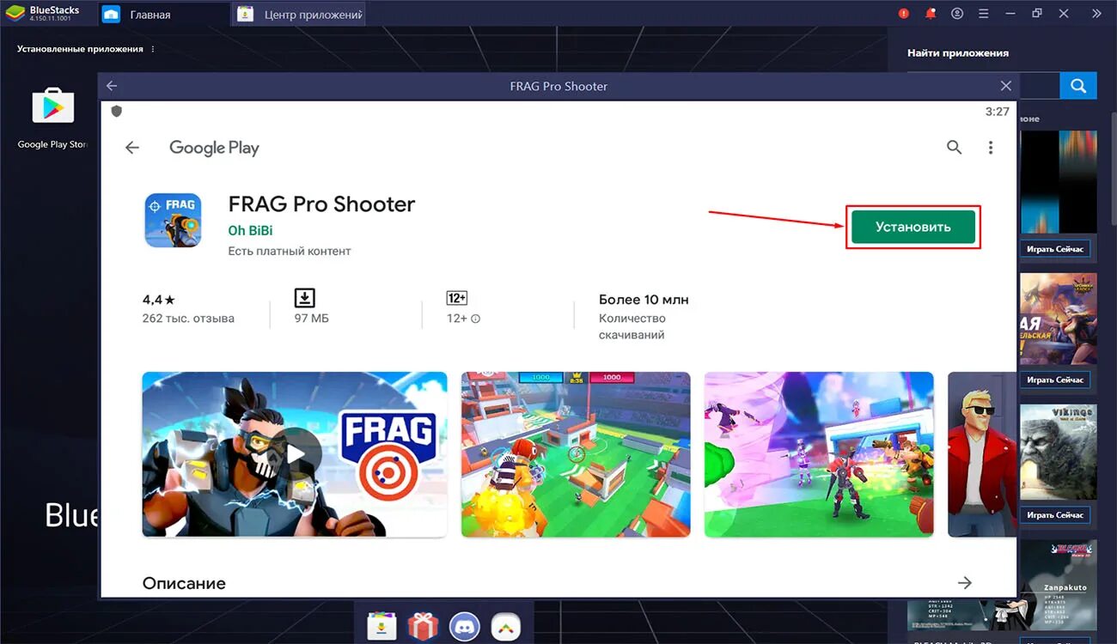The width and height of the screenshot is (1117, 644).
Task: Click second Играть Сейчас button under fantasy game
Action: [1056, 380]
